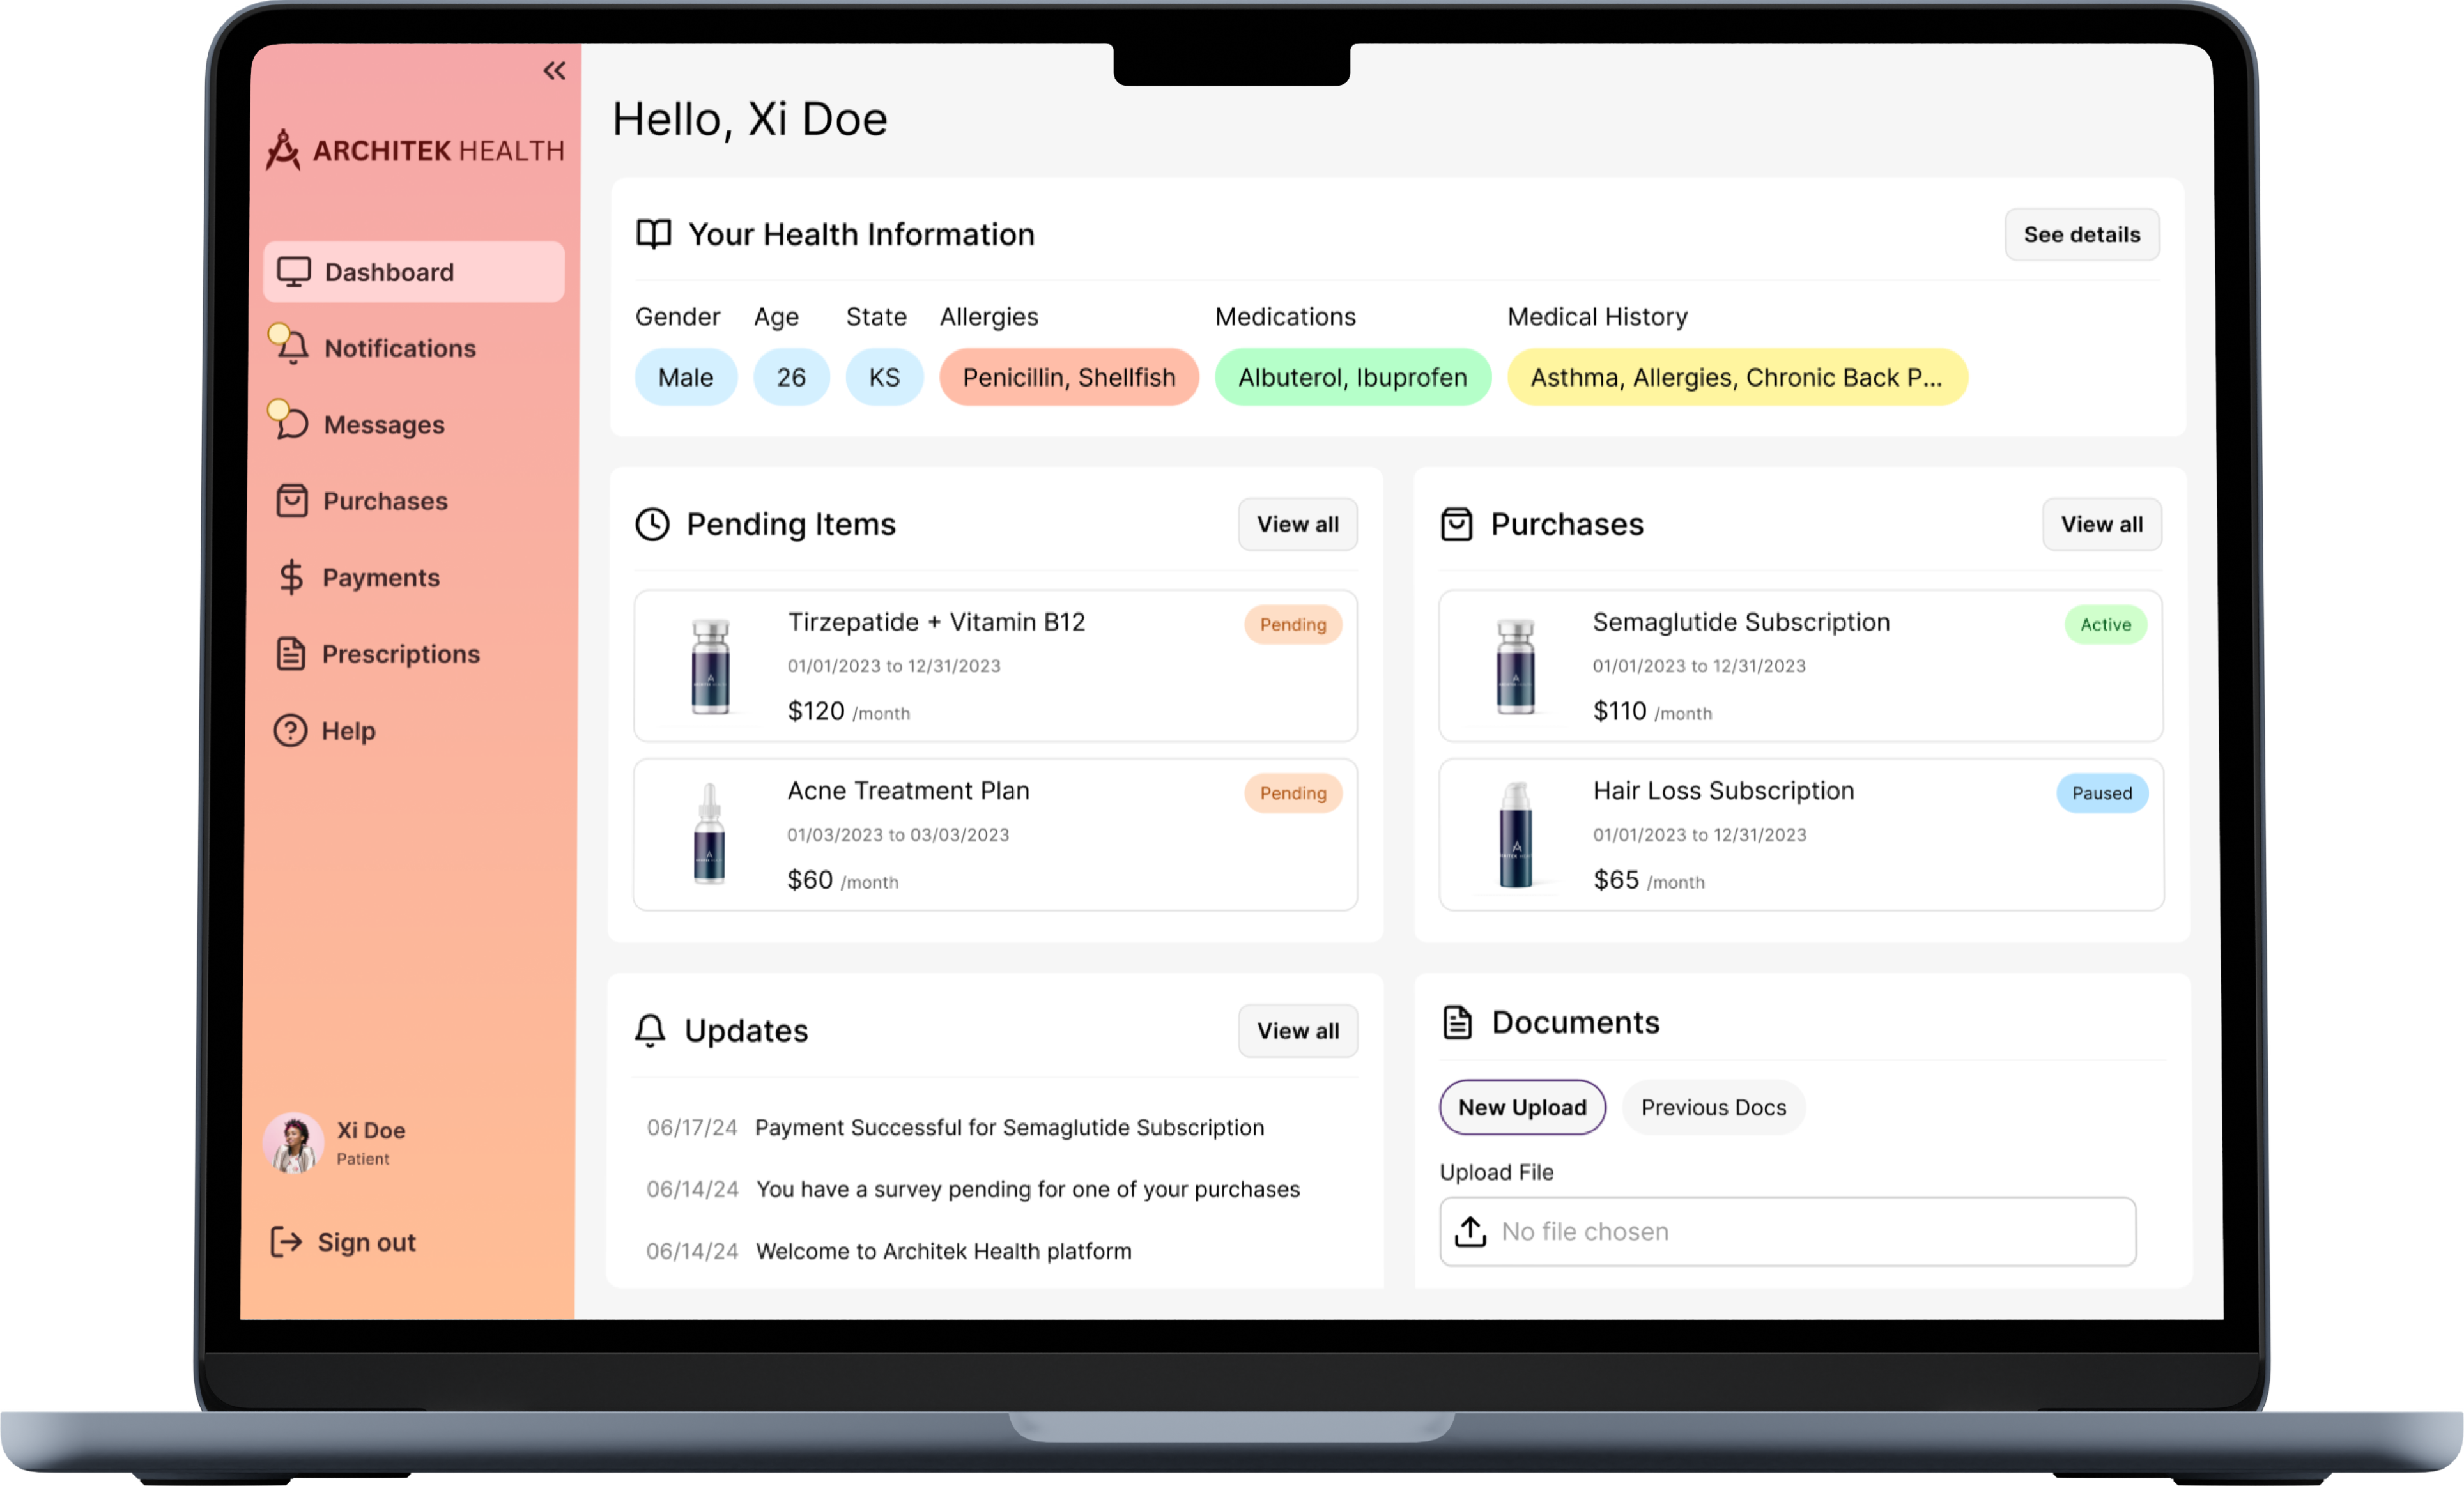
Task: Open Help via question mark icon
Action: 290,731
